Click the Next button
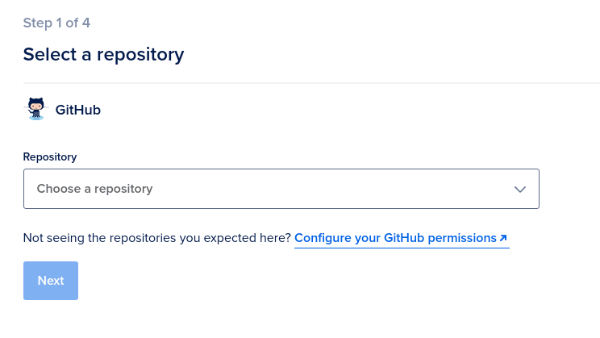Screen dimensions: 600x338 [x=51, y=281]
